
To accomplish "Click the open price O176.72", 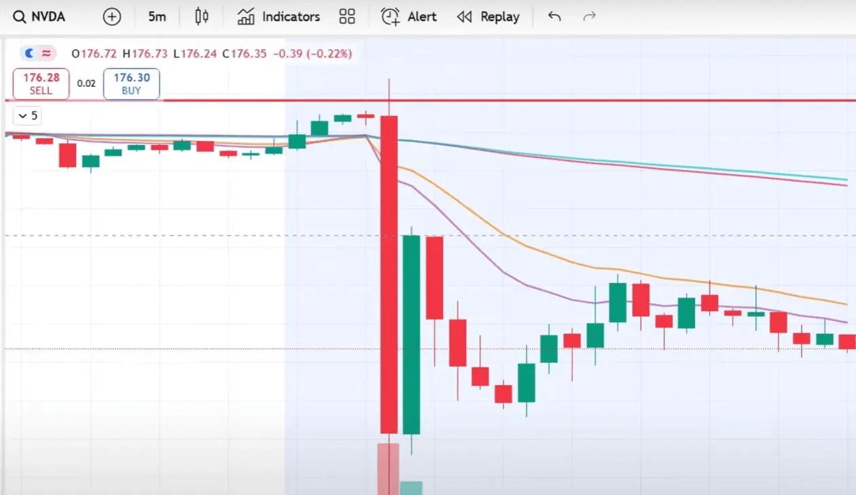I will click(x=94, y=53).
